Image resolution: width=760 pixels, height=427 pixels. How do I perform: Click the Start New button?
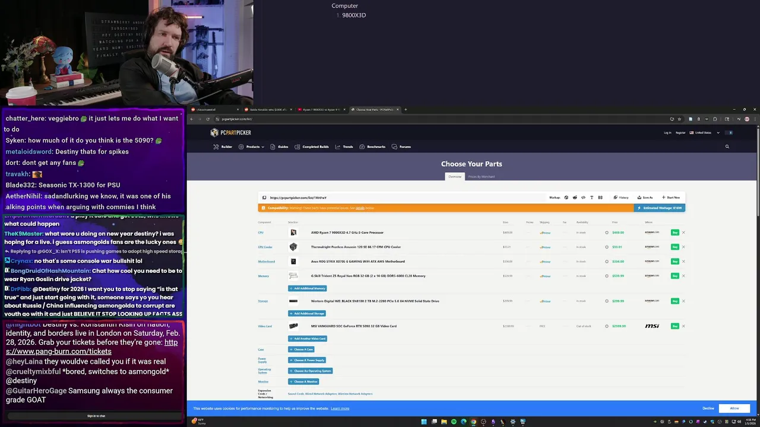[671, 197]
